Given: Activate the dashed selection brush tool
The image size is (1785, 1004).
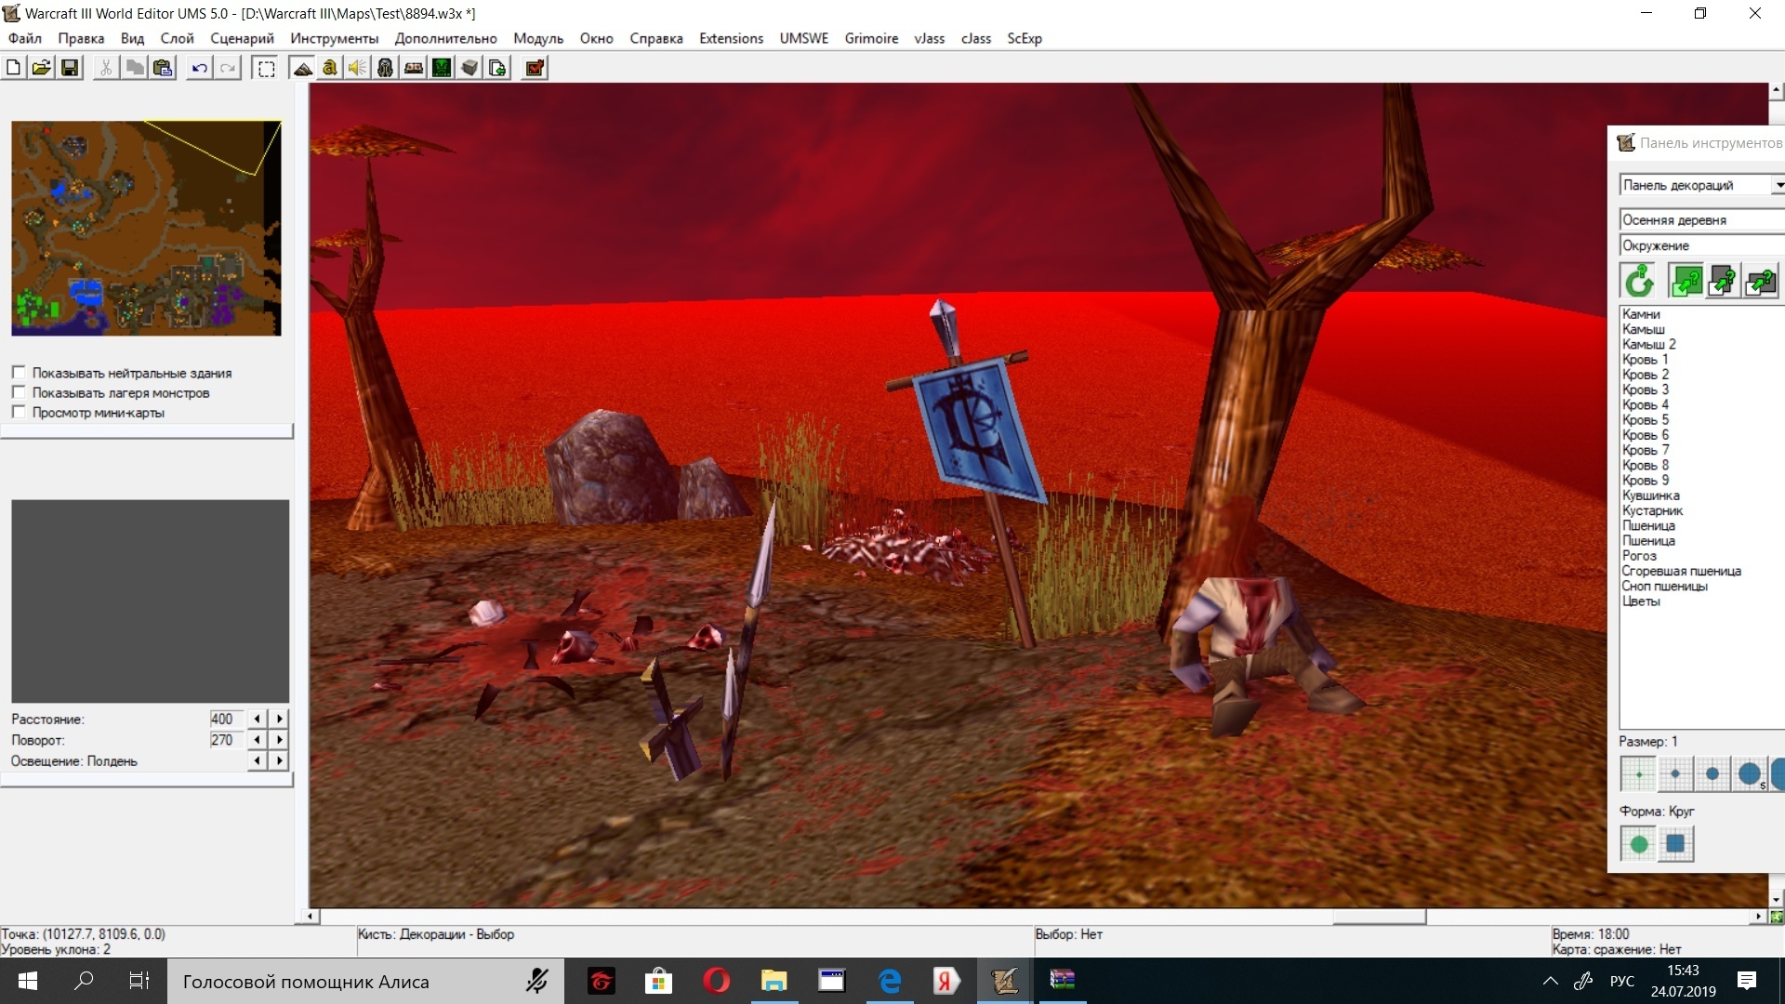Looking at the screenshot, I should 266,68.
